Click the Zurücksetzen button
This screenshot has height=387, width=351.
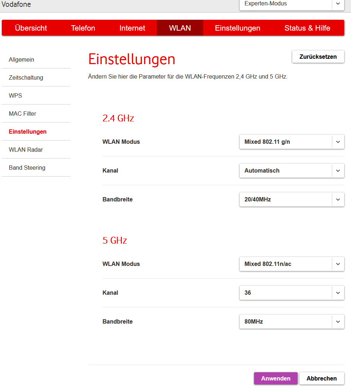tap(318, 57)
